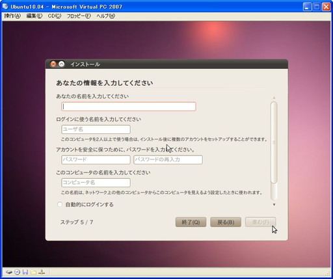This screenshot has height=279, width=333.
Task: Click the ステップ 5 / 7 step indicator text
Action: click(x=77, y=222)
